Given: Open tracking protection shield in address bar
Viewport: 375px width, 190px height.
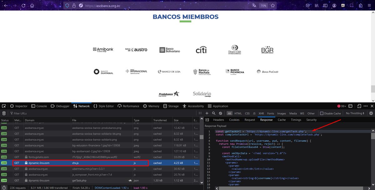Looking at the screenshot, I should (x=67, y=6).
